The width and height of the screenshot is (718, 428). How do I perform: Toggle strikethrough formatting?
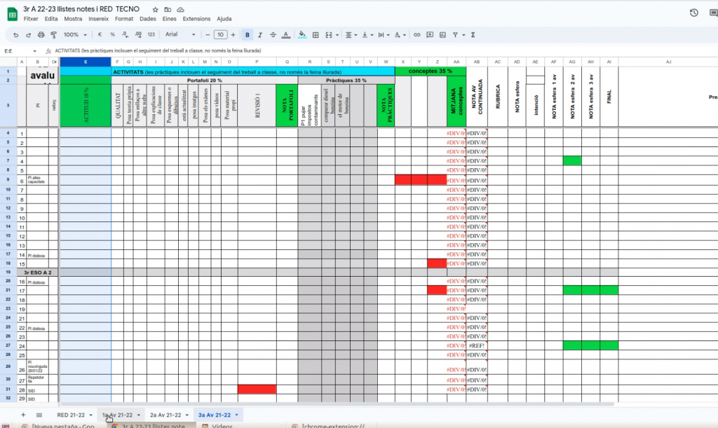272,34
